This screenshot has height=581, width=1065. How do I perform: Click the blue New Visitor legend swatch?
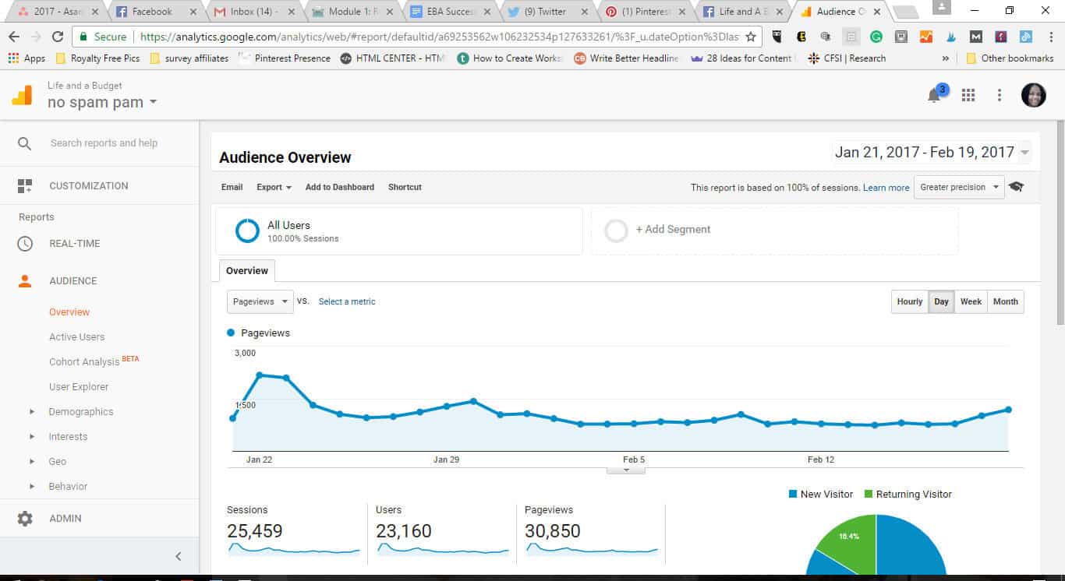click(793, 495)
